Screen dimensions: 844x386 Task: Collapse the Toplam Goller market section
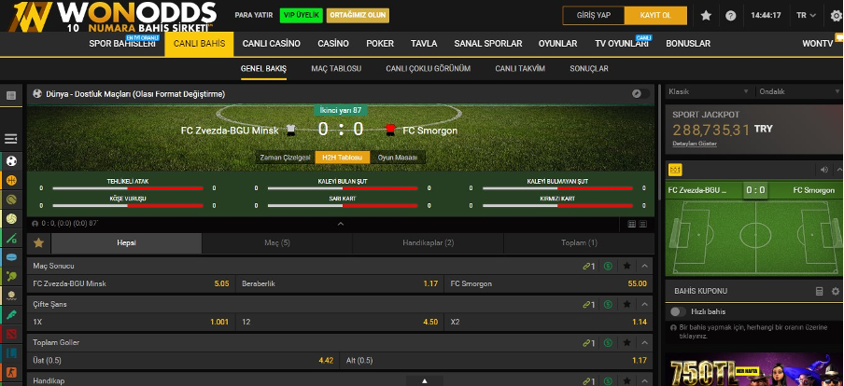tap(644, 342)
